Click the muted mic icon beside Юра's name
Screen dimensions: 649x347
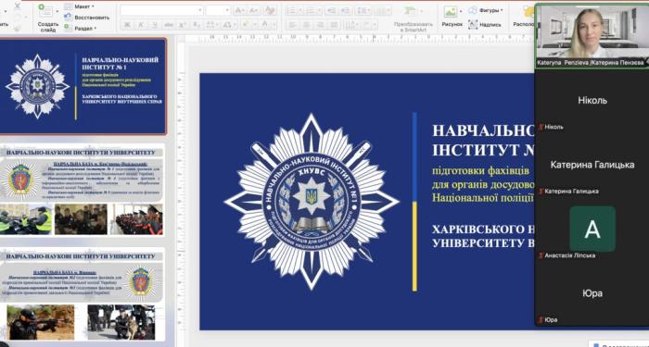click(x=541, y=320)
